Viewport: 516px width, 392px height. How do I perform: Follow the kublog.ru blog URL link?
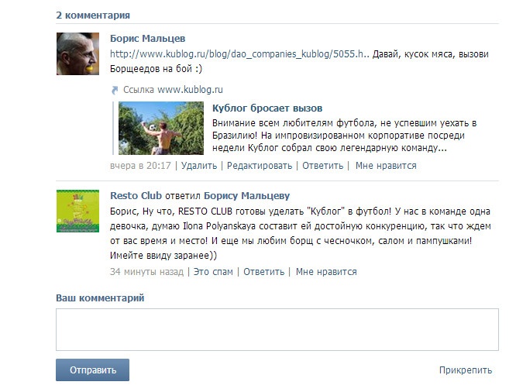pyautogui.click(x=239, y=54)
